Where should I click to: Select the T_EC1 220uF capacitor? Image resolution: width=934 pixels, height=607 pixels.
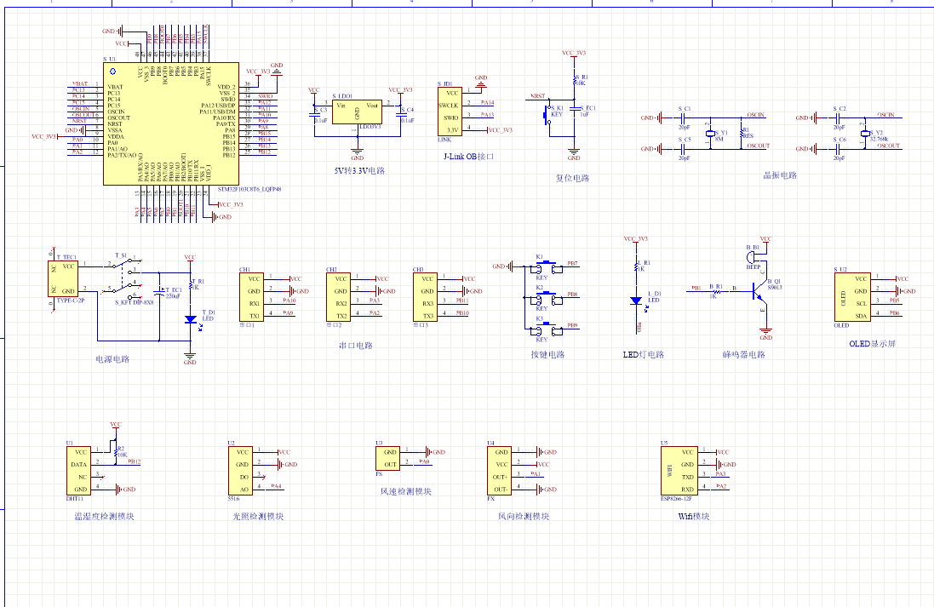pos(159,292)
